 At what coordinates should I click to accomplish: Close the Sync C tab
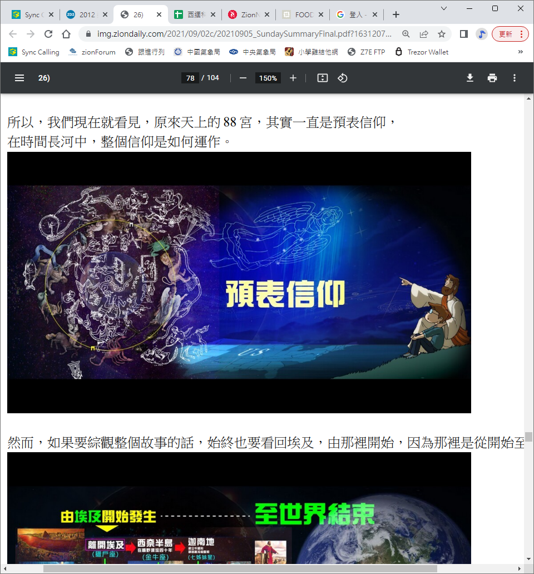51,14
